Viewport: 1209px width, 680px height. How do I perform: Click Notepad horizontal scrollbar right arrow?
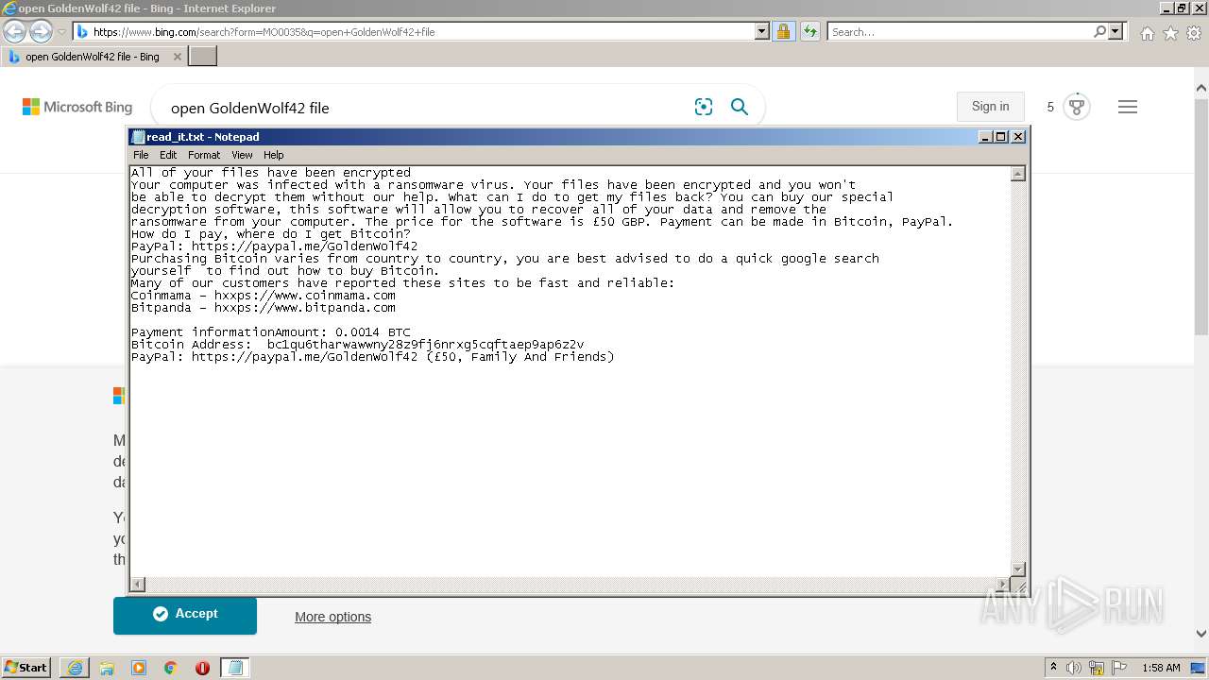click(1002, 585)
